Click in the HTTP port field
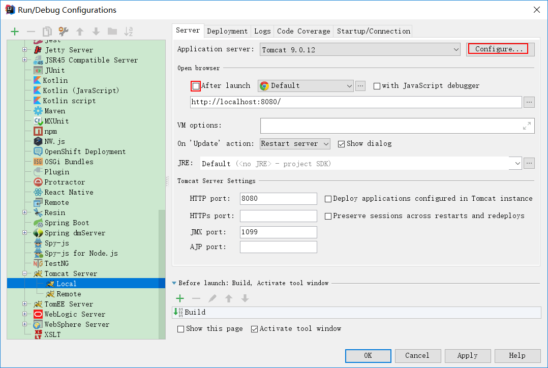Screen dimensions: 548x368 point(278,199)
